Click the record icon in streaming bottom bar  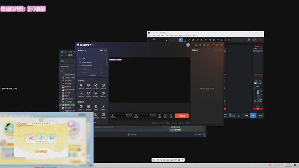point(165,115)
